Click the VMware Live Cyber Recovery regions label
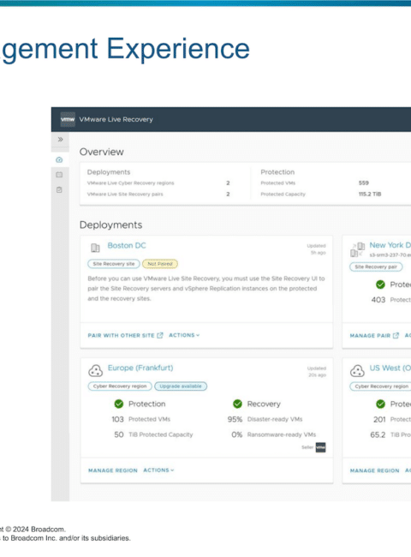 pos(131,183)
